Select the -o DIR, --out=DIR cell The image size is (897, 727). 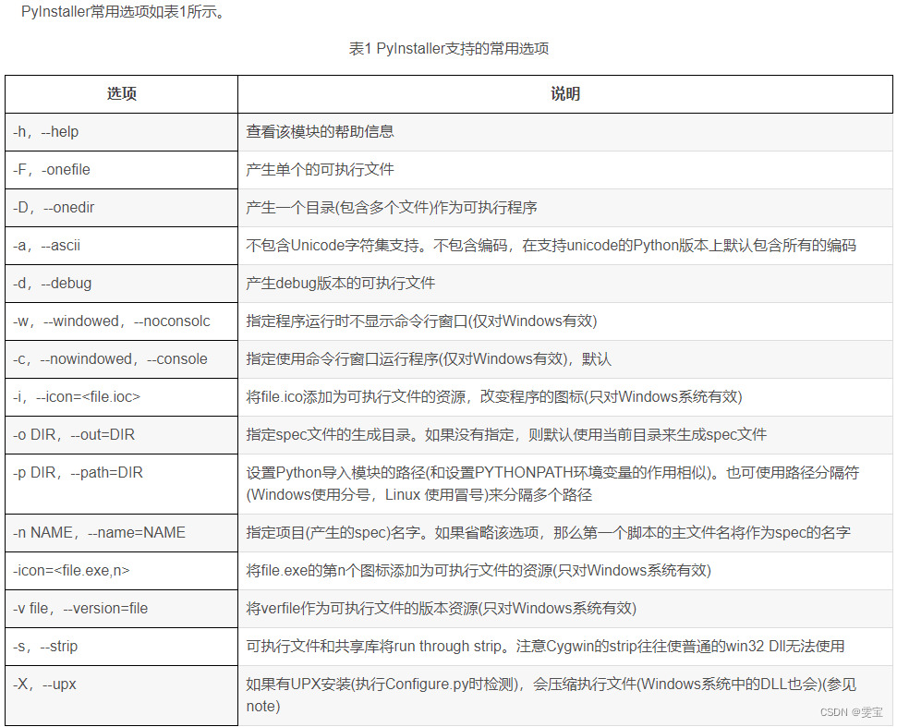(121, 435)
